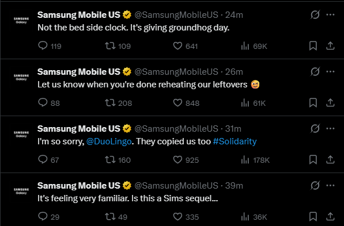Open three-dot menu on DuoLingo tweet
The image size is (344, 226).
tap(330, 129)
